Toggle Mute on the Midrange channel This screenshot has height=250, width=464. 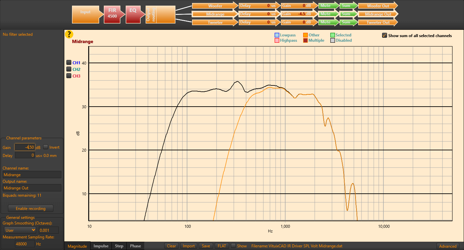click(x=328, y=14)
